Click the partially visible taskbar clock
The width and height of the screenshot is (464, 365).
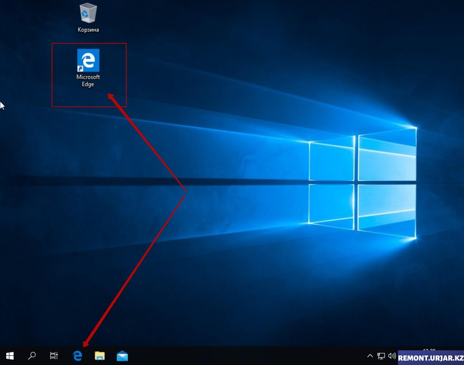[x=429, y=350]
